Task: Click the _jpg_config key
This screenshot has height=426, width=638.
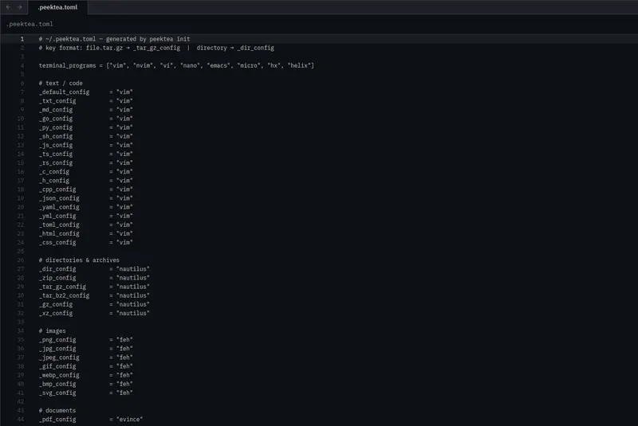Action: pos(57,349)
